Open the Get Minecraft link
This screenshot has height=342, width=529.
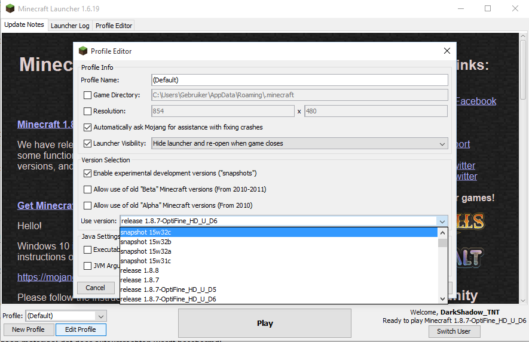[45, 205]
